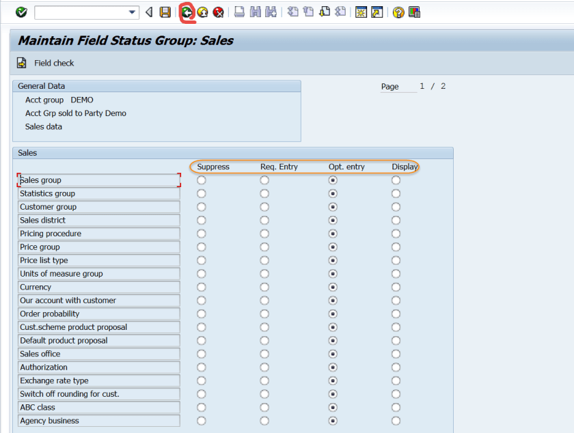The width and height of the screenshot is (574, 433).
Task: Set Switch off rounding to Req. Entry
Action: 264,394
